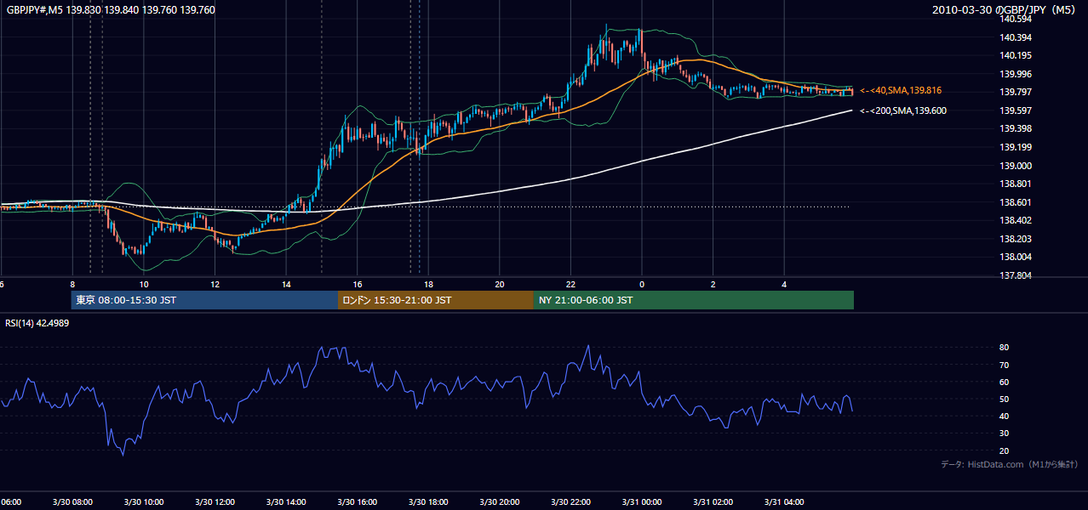The width and height of the screenshot is (1088, 510).
Task: Click price axis value 139.797
Action: 1015,92
